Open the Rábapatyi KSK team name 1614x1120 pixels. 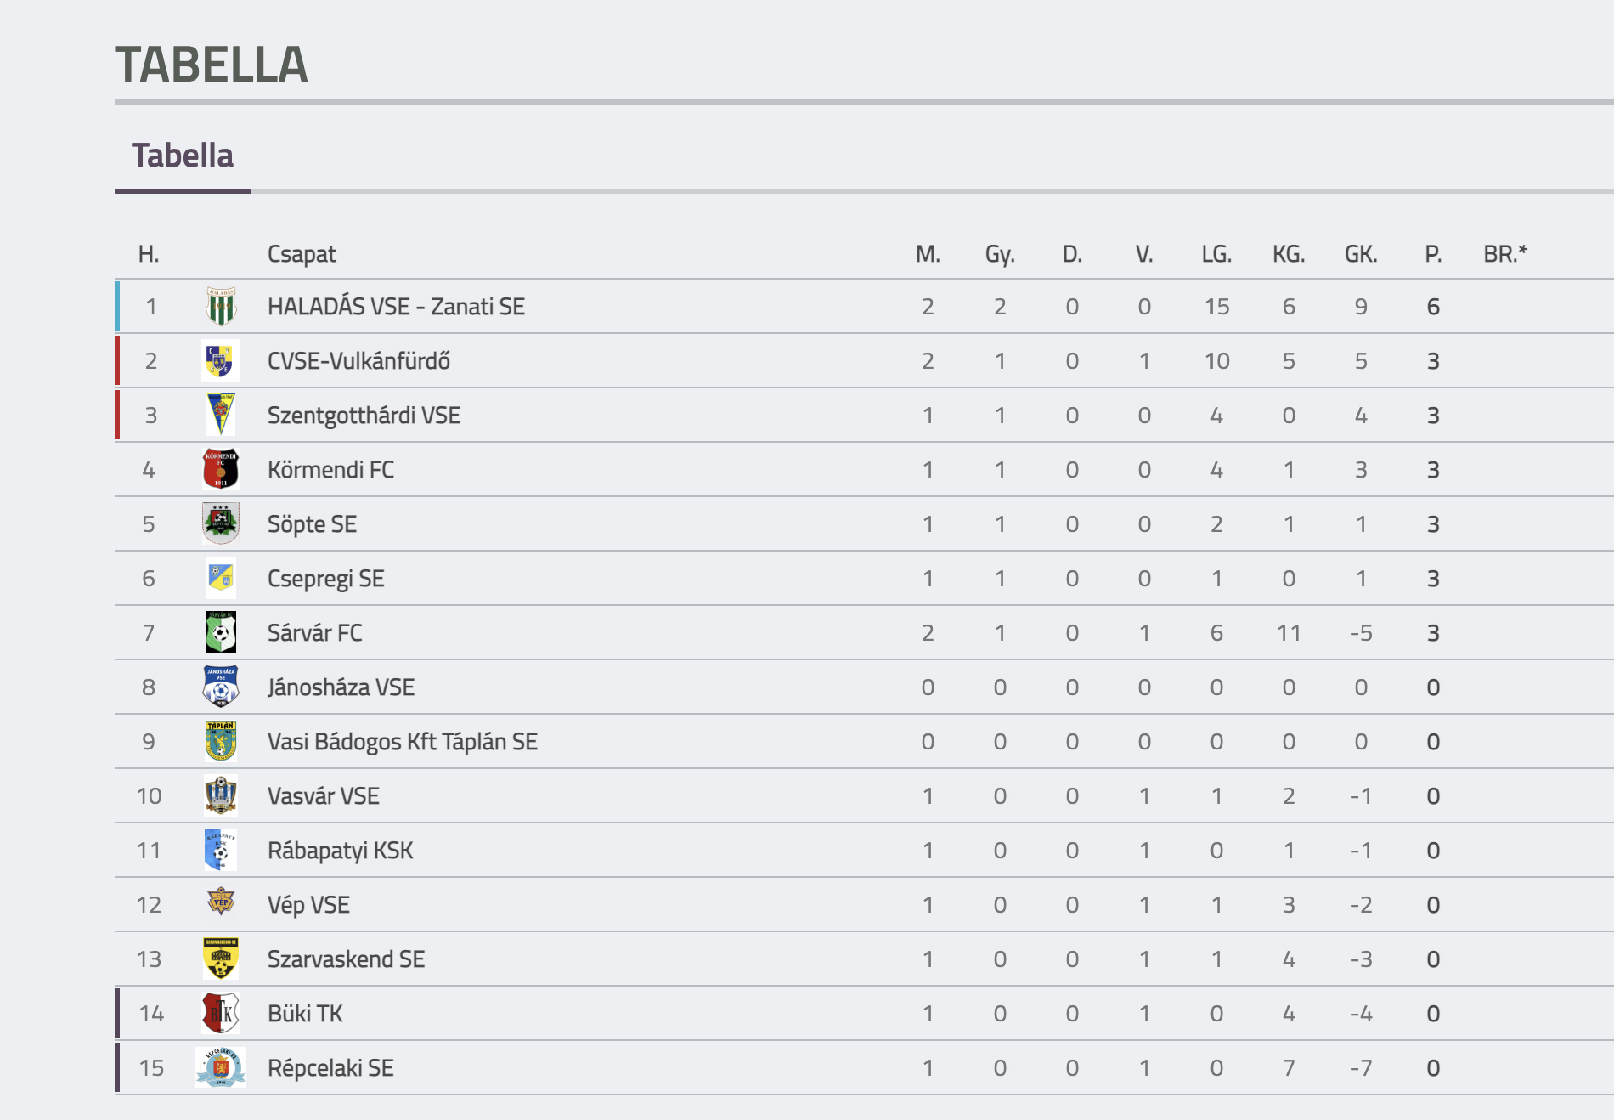pyautogui.click(x=341, y=851)
